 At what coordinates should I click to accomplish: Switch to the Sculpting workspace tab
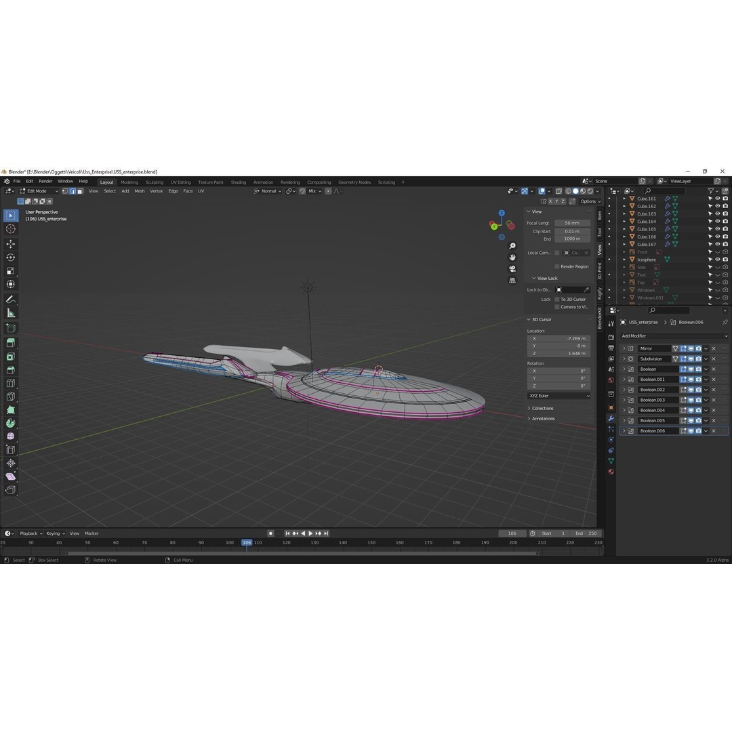pyautogui.click(x=154, y=182)
